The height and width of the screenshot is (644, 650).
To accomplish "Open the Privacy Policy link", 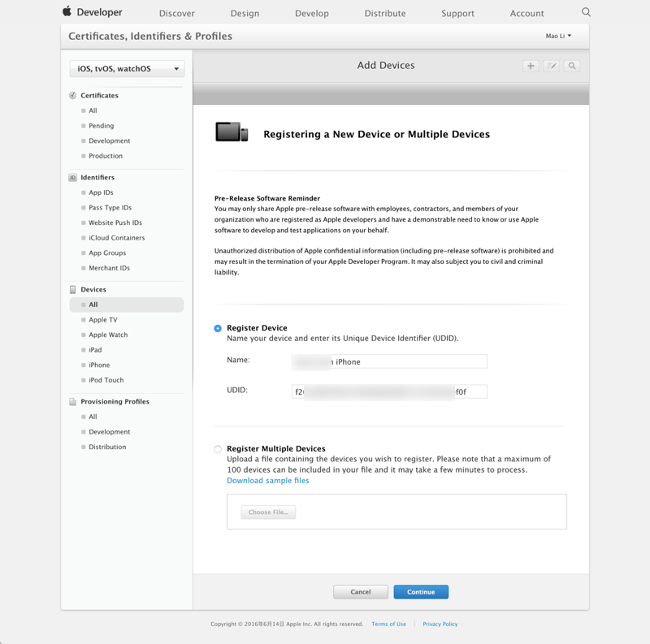I will click(440, 625).
